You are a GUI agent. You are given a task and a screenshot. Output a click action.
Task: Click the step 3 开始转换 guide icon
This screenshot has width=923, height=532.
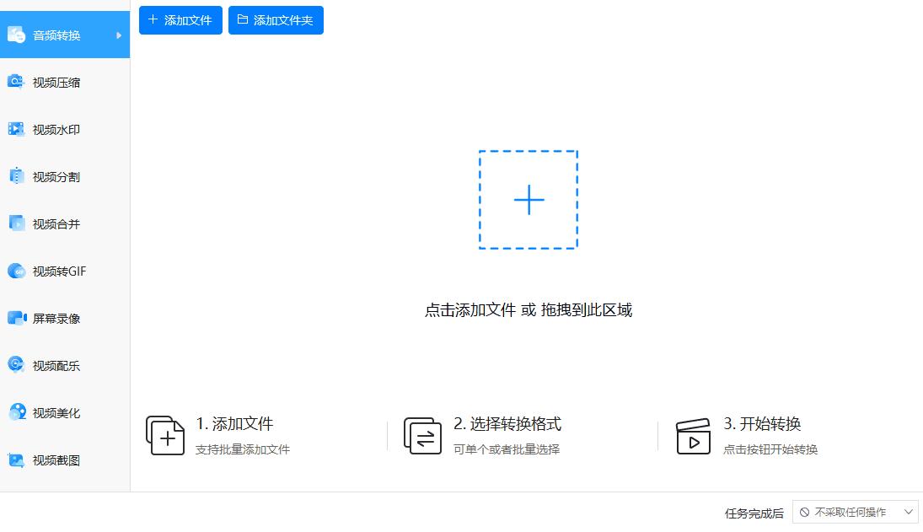[x=693, y=435]
